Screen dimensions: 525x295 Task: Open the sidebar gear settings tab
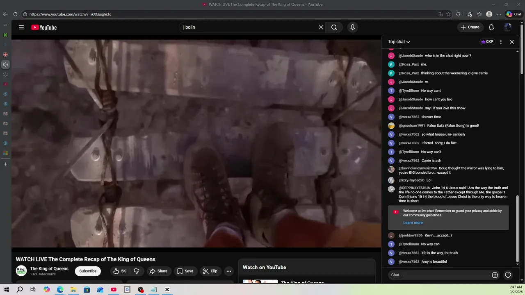[5, 75]
